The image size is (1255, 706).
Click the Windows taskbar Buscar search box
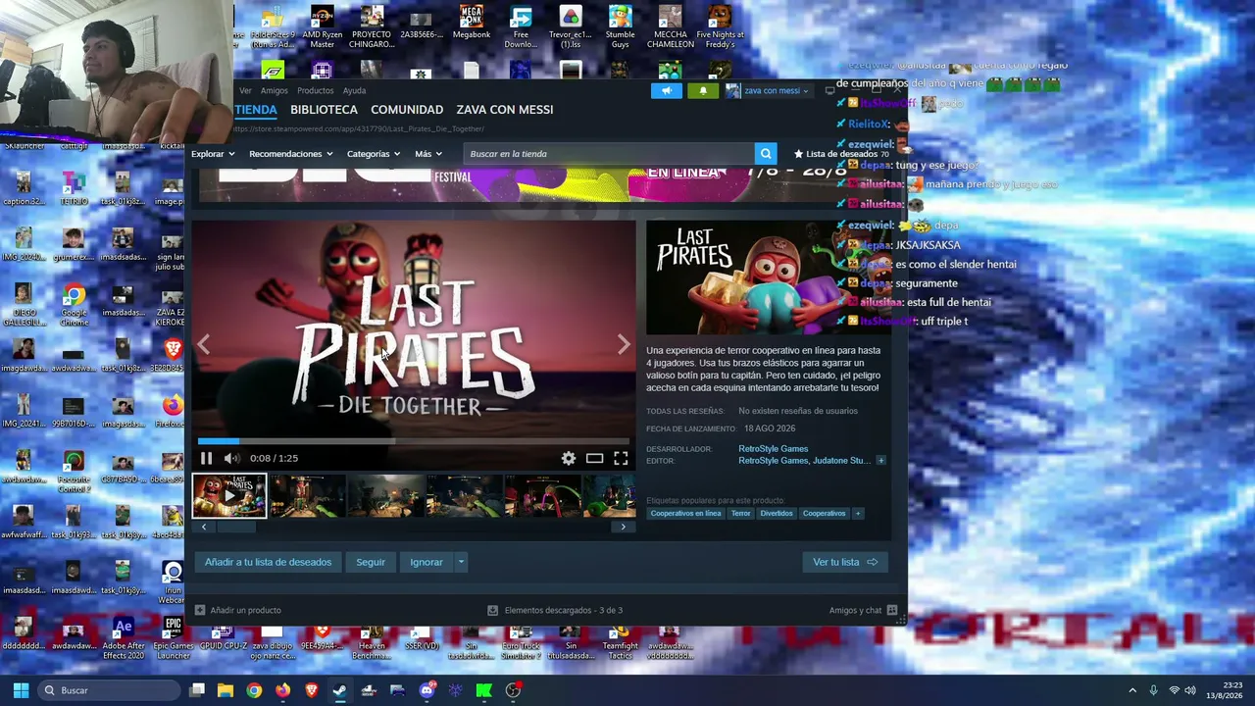(110, 690)
